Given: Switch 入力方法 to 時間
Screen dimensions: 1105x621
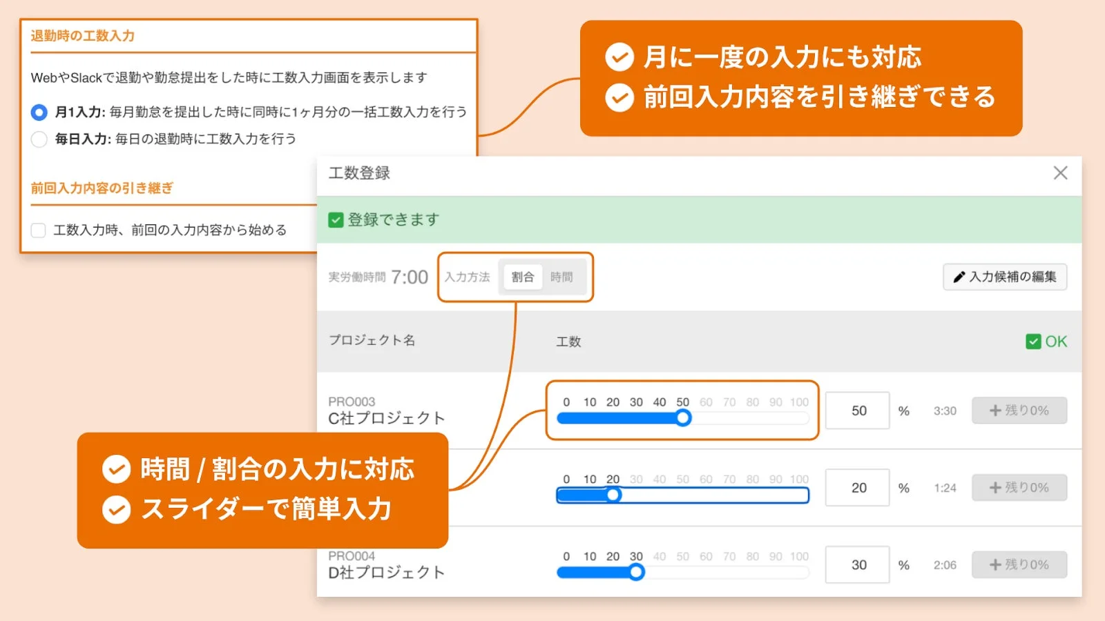Looking at the screenshot, I should tap(563, 277).
